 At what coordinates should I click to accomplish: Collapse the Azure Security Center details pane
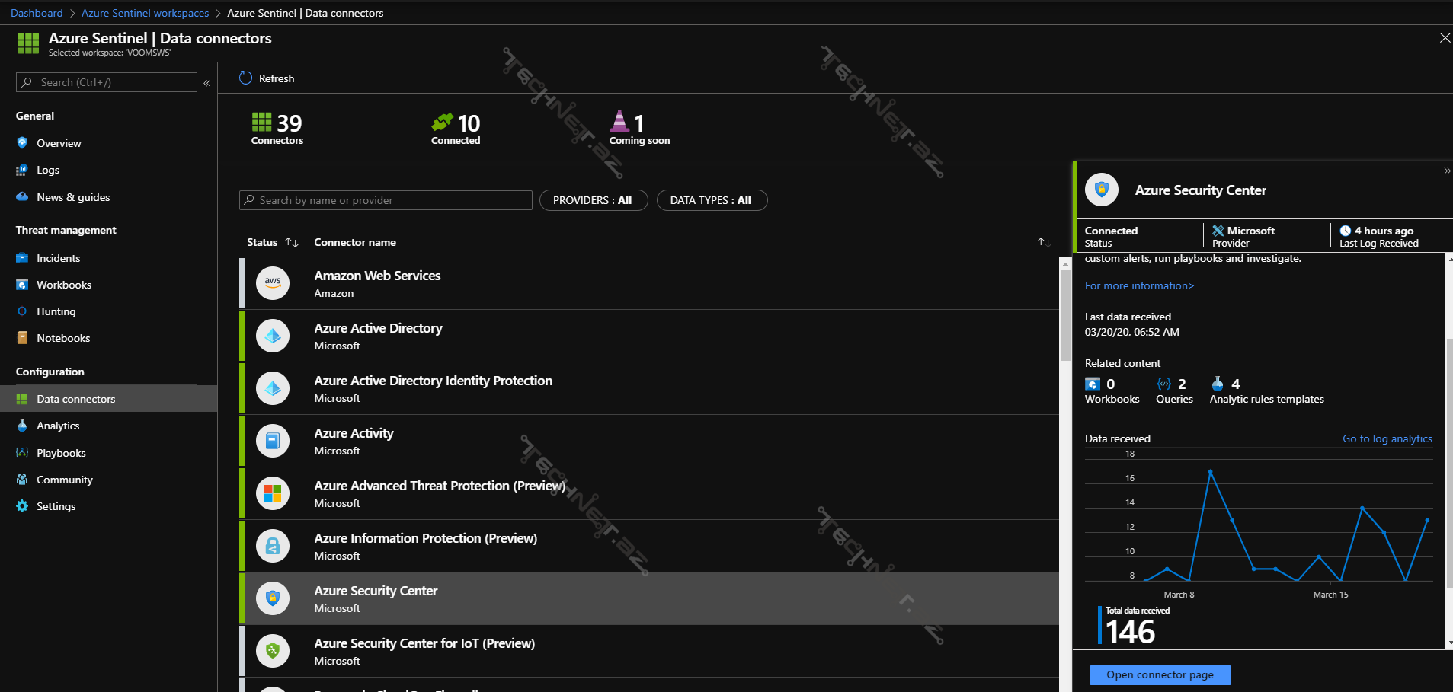pyautogui.click(x=1446, y=171)
